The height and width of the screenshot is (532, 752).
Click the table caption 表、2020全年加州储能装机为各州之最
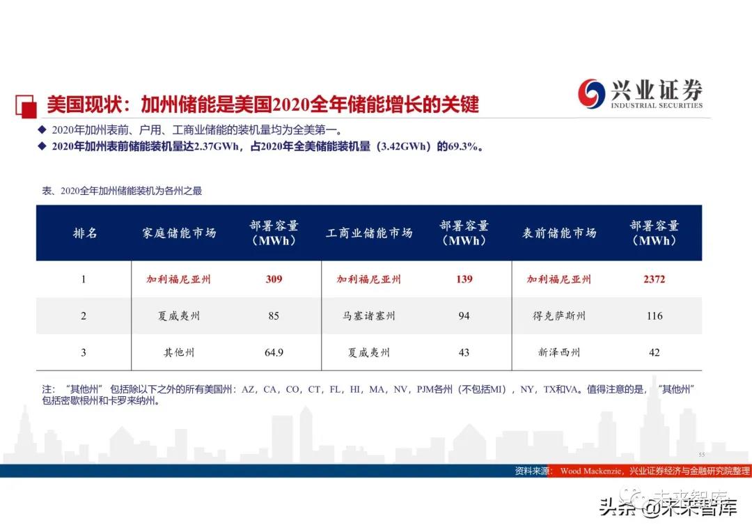click(122, 191)
